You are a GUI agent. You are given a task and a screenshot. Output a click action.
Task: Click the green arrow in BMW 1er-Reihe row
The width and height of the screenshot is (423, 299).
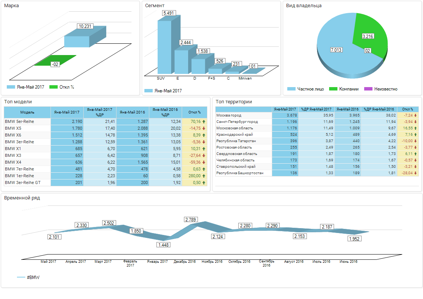[204, 176]
